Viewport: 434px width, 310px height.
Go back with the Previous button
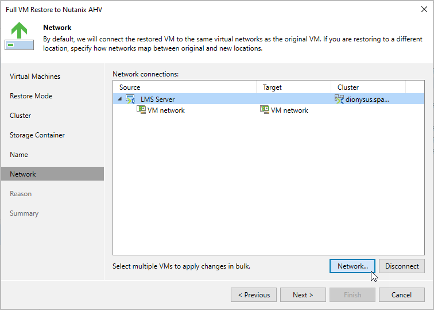point(253,295)
